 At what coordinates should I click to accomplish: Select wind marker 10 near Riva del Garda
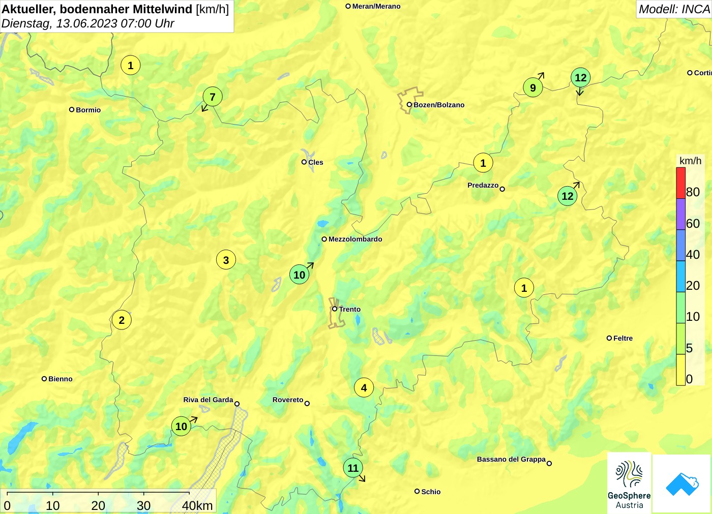(x=182, y=426)
